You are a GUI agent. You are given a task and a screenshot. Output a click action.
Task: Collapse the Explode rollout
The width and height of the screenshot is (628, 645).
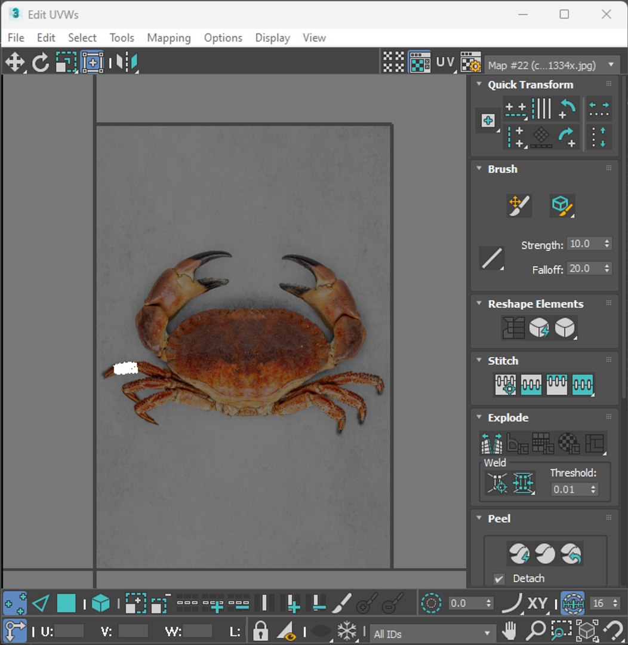(x=479, y=417)
